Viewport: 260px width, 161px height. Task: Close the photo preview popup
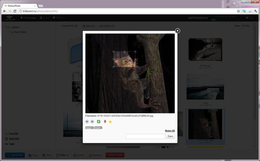tap(177, 31)
